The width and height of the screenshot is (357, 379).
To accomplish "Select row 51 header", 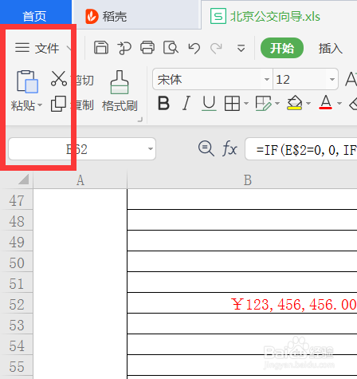I will pyautogui.click(x=17, y=283).
